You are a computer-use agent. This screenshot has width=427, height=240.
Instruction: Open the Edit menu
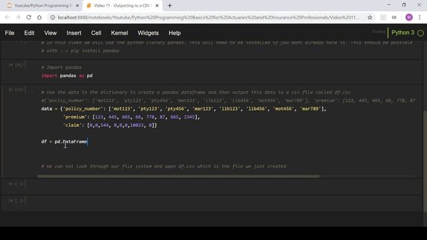(29, 33)
